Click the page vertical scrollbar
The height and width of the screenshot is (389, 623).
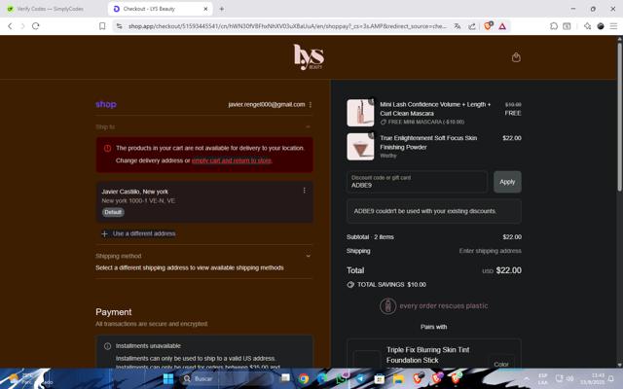(x=619, y=115)
